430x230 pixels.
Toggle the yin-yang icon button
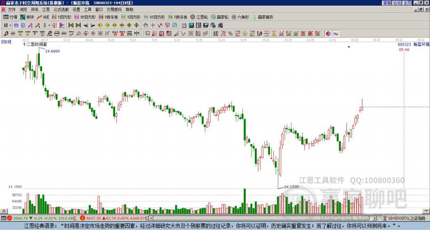click(328, 34)
